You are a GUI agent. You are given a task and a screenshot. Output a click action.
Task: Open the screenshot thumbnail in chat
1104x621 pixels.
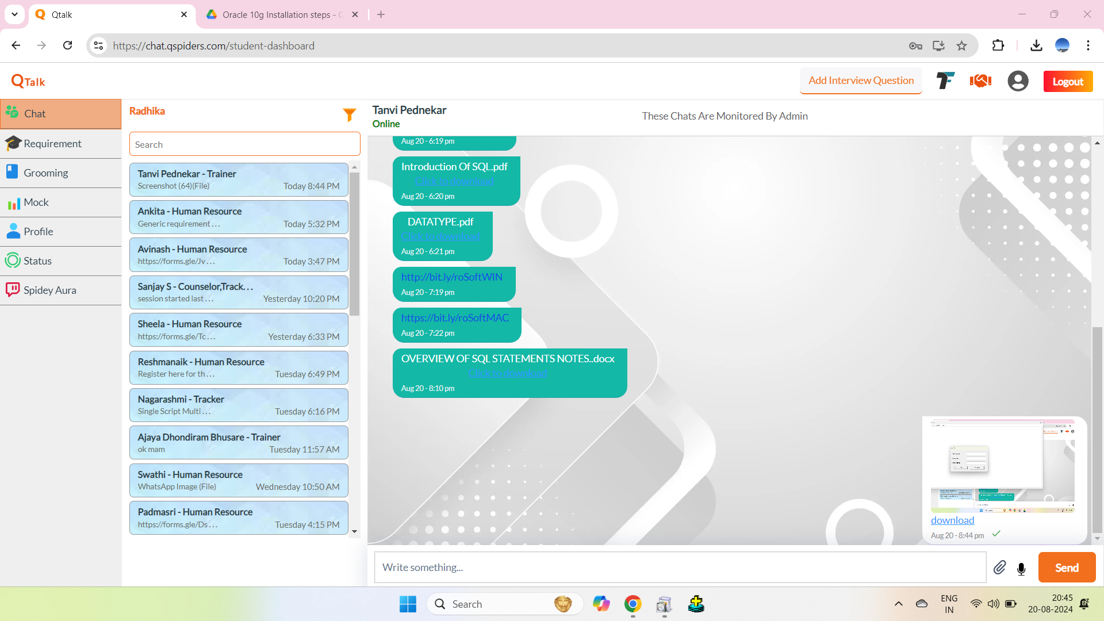[x=1002, y=466]
